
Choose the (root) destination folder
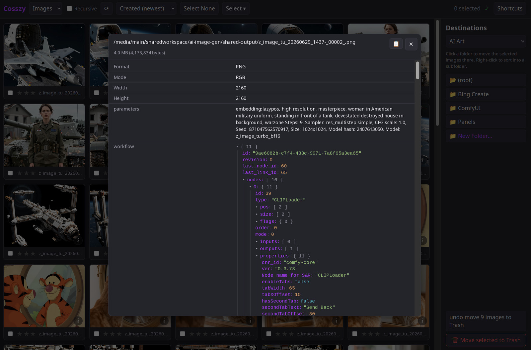(486, 80)
